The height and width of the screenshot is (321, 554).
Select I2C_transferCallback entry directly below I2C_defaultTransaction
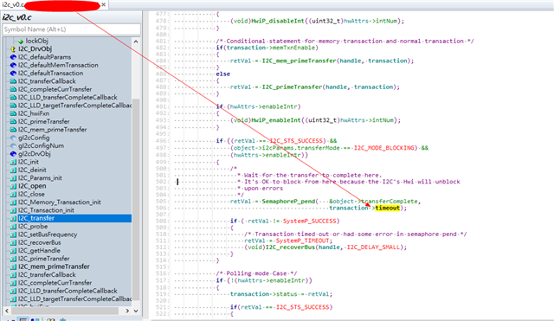coord(47,81)
